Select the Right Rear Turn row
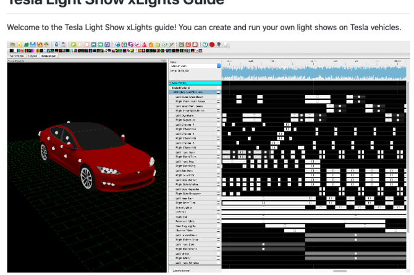Image resolution: width=414 pixels, height=275 pixels. pos(195,203)
